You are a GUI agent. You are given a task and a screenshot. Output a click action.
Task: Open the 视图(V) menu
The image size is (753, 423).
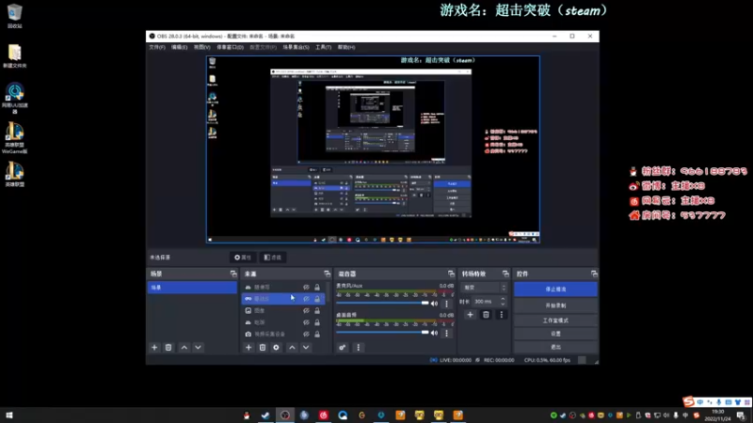[201, 47]
